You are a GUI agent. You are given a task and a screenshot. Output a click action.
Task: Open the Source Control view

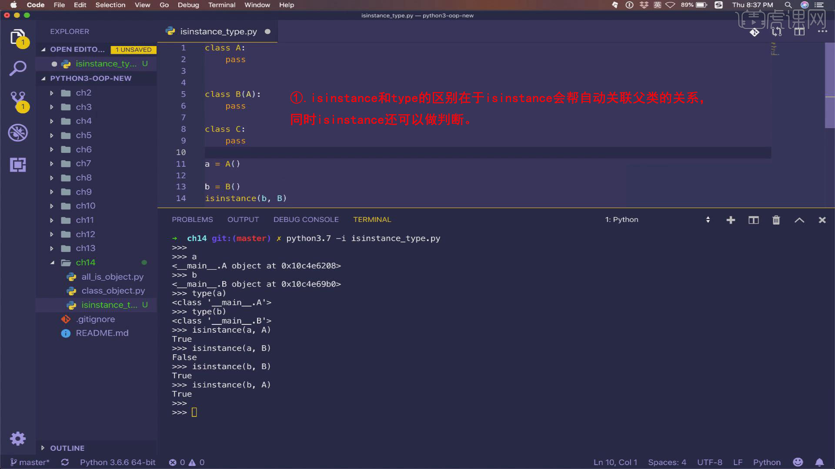pos(18,101)
